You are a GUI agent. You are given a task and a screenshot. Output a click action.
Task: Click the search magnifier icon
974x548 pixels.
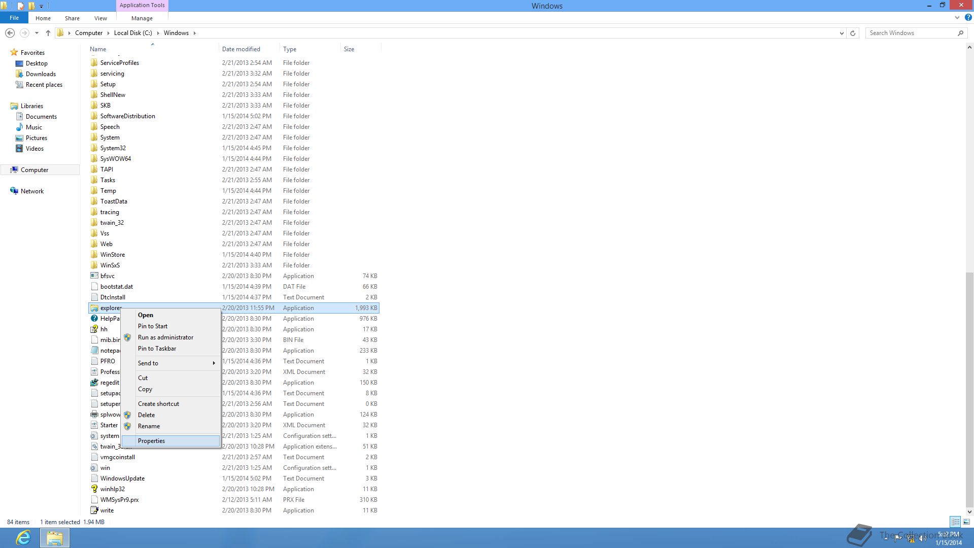click(x=960, y=33)
